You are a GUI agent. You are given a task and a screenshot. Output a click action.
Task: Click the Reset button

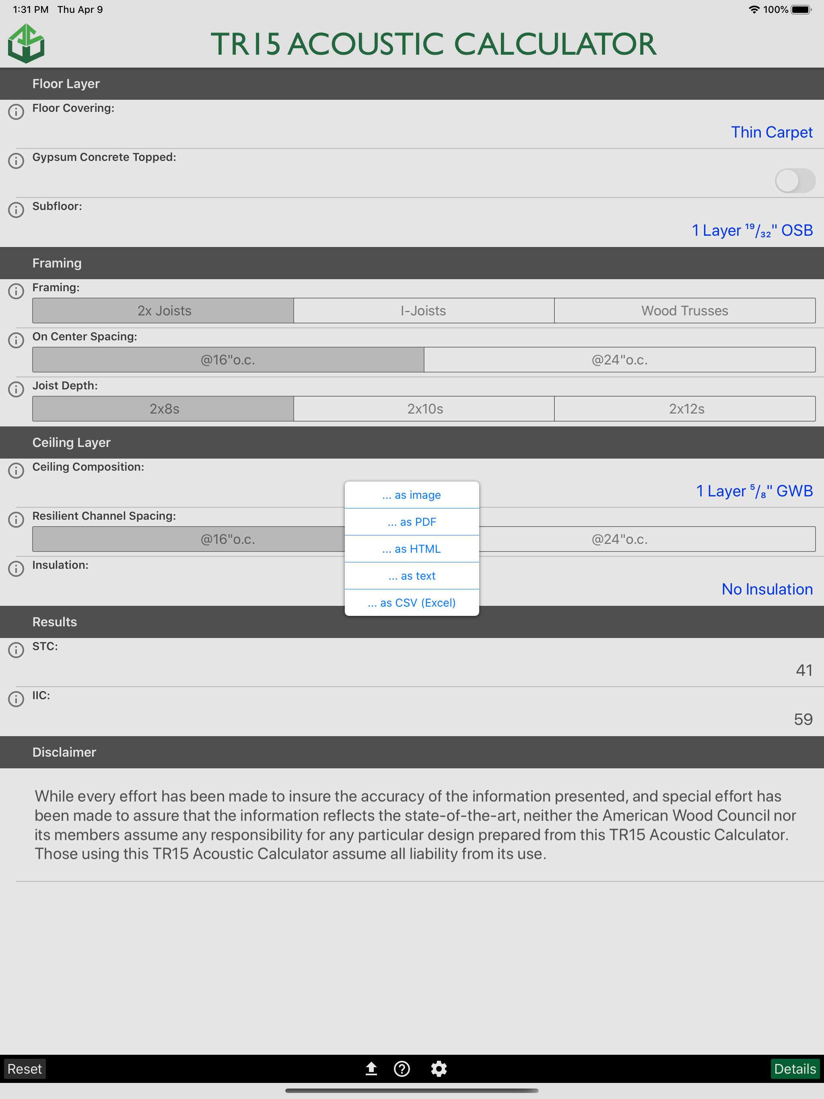[25, 1069]
